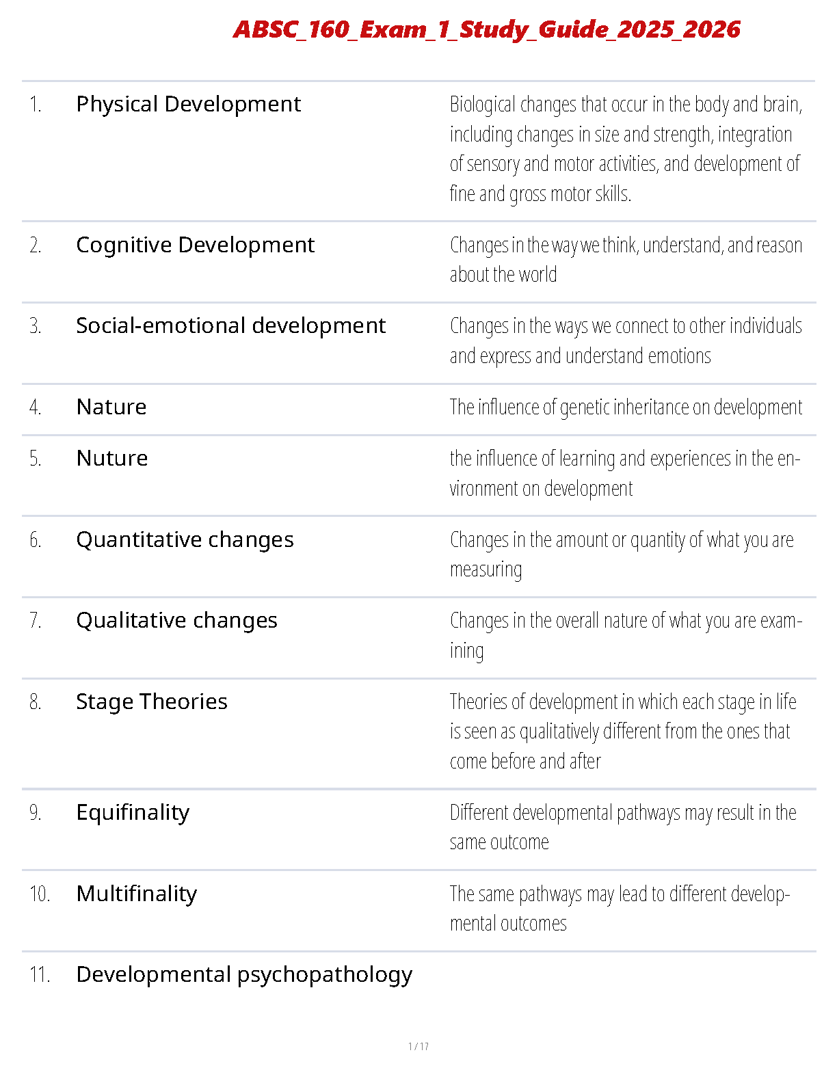
Task: Click the term Multifinality
Action: (x=136, y=894)
